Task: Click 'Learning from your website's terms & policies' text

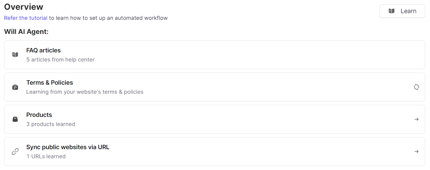Action: tap(85, 92)
